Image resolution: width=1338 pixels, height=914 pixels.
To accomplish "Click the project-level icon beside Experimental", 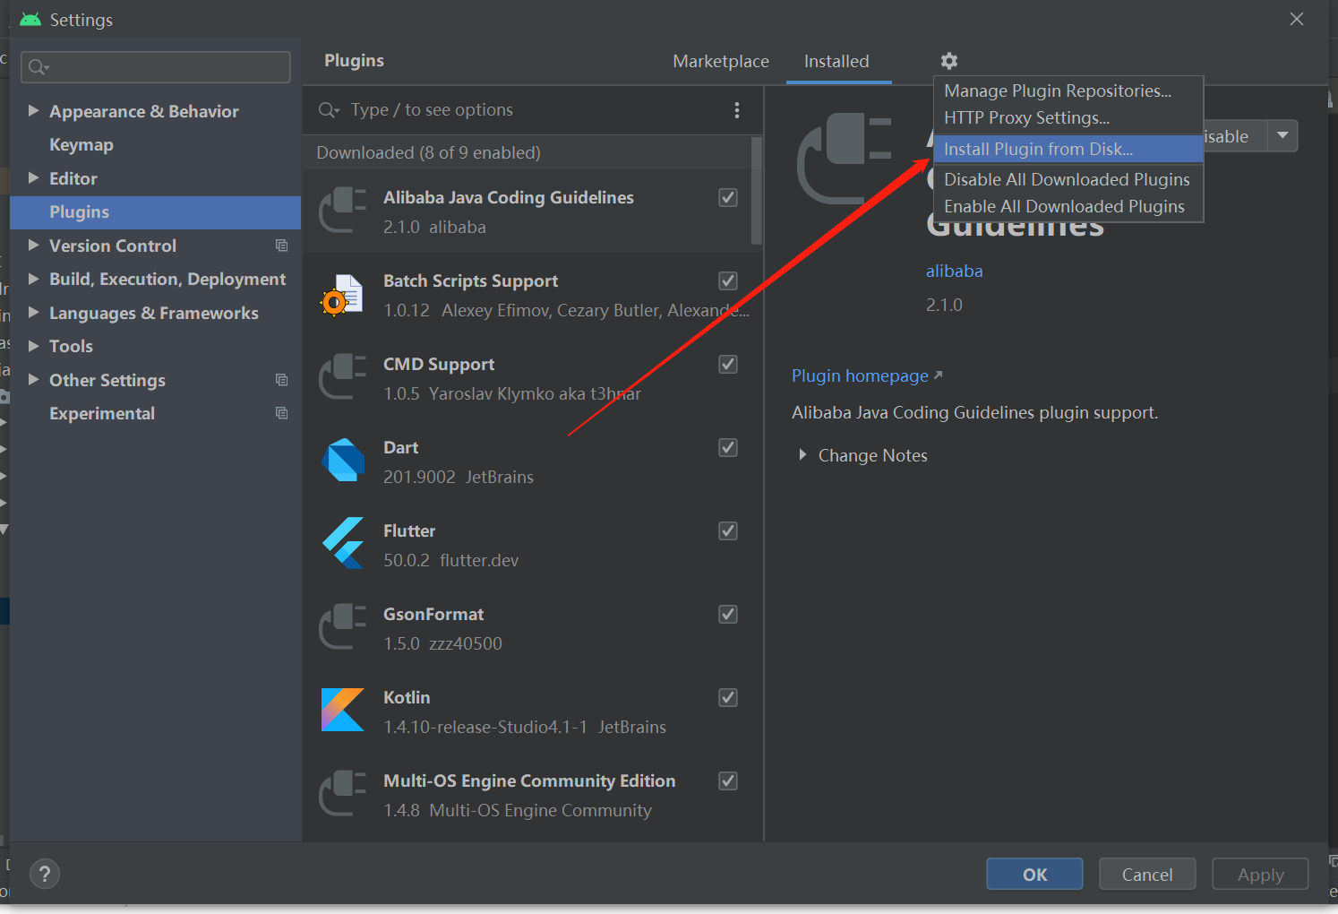I will point(282,413).
